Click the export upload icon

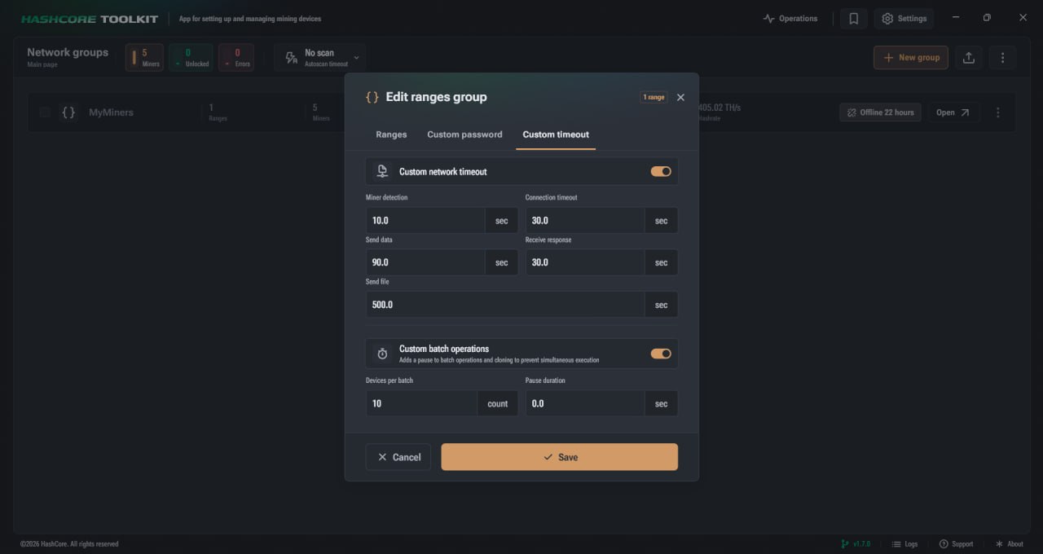click(x=969, y=58)
